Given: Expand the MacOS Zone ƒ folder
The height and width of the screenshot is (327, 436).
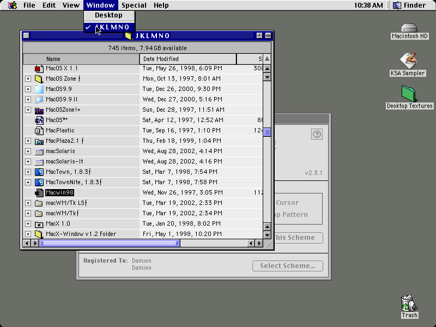Looking at the screenshot, I should click(x=28, y=78).
